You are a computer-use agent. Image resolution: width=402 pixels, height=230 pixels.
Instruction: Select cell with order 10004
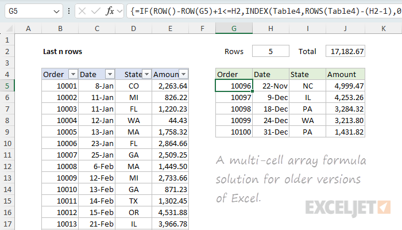pyautogui.click(x=60, y=120)
